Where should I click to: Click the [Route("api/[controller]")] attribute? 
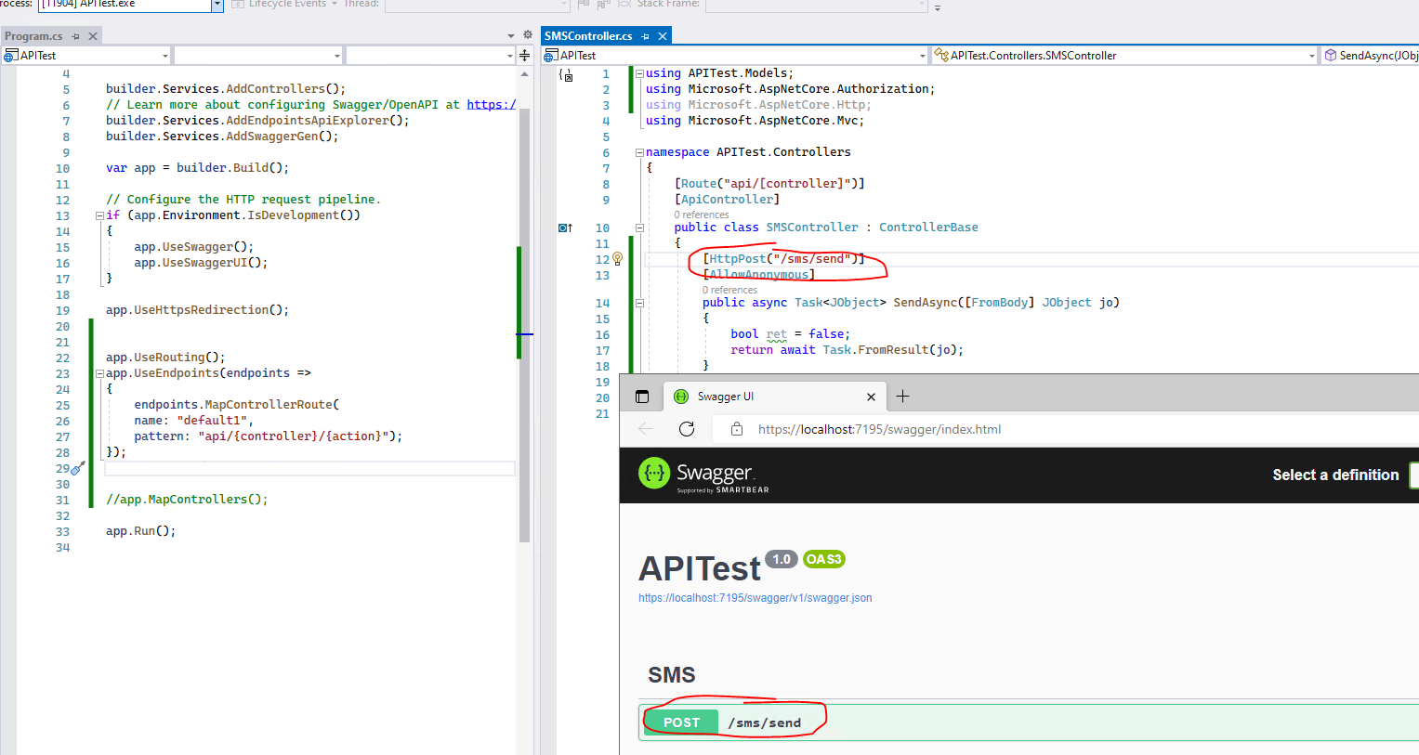tap(769, 184)
